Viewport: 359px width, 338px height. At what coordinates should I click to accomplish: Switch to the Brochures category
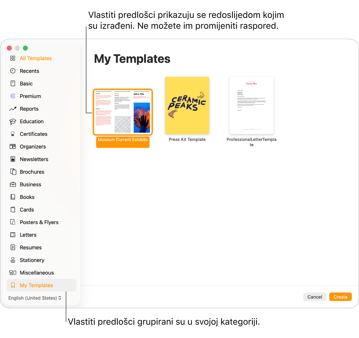click(32, 172)
